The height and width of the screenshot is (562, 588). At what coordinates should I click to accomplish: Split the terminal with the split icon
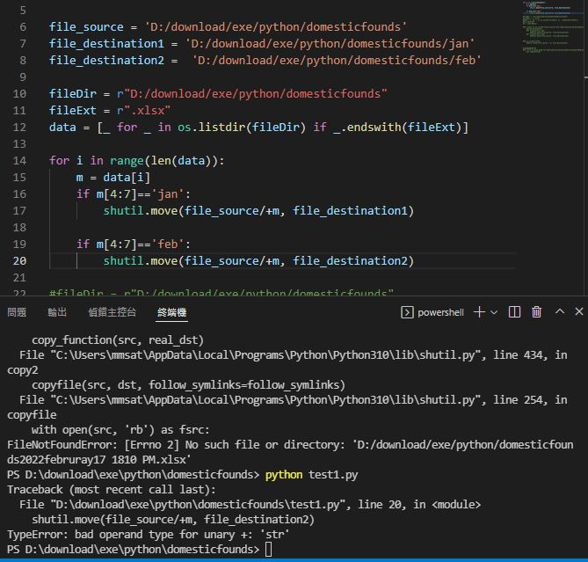coord(514,311)
